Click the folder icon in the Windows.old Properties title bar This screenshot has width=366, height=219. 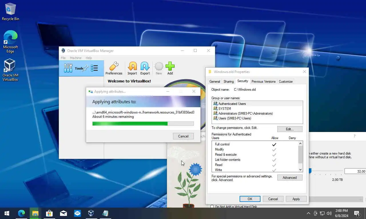[210, 72]
